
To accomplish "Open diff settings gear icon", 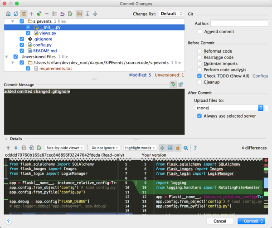I will coord(186,148).
